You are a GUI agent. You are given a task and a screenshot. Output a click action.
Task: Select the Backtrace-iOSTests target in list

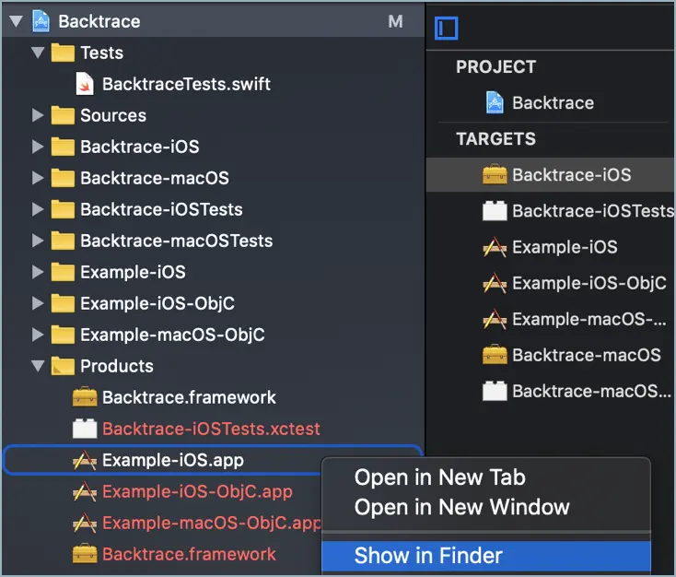pos(591,211)
